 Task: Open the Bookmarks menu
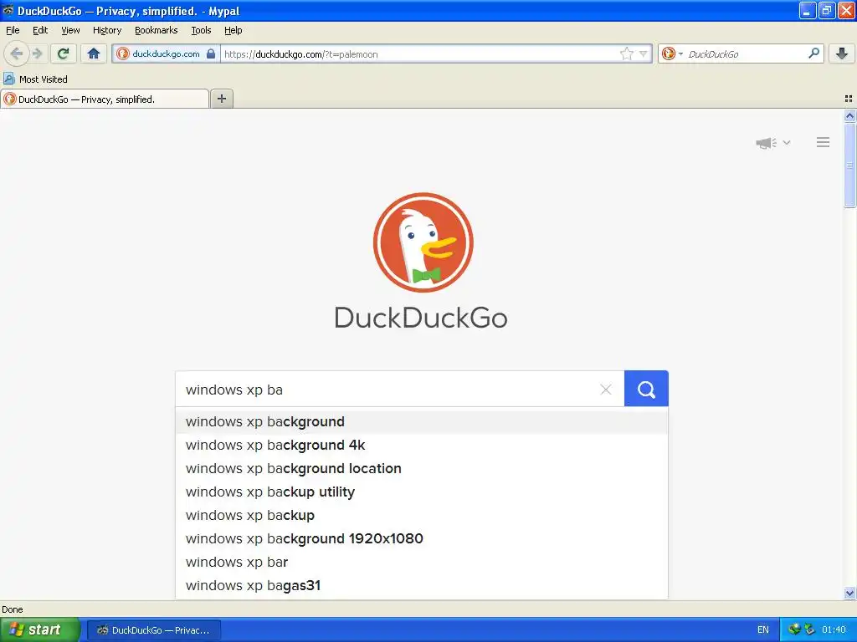coord(157,30)
